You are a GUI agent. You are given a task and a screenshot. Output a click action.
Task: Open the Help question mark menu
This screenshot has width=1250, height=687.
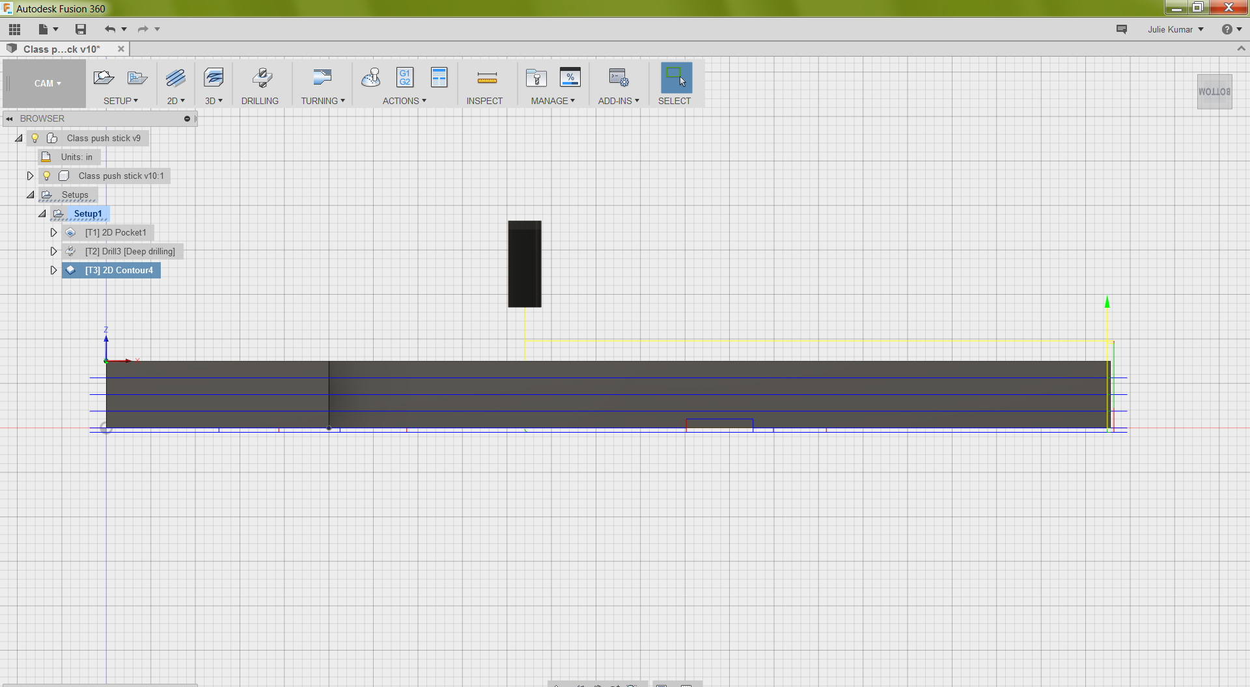[x=1232, y=29]
